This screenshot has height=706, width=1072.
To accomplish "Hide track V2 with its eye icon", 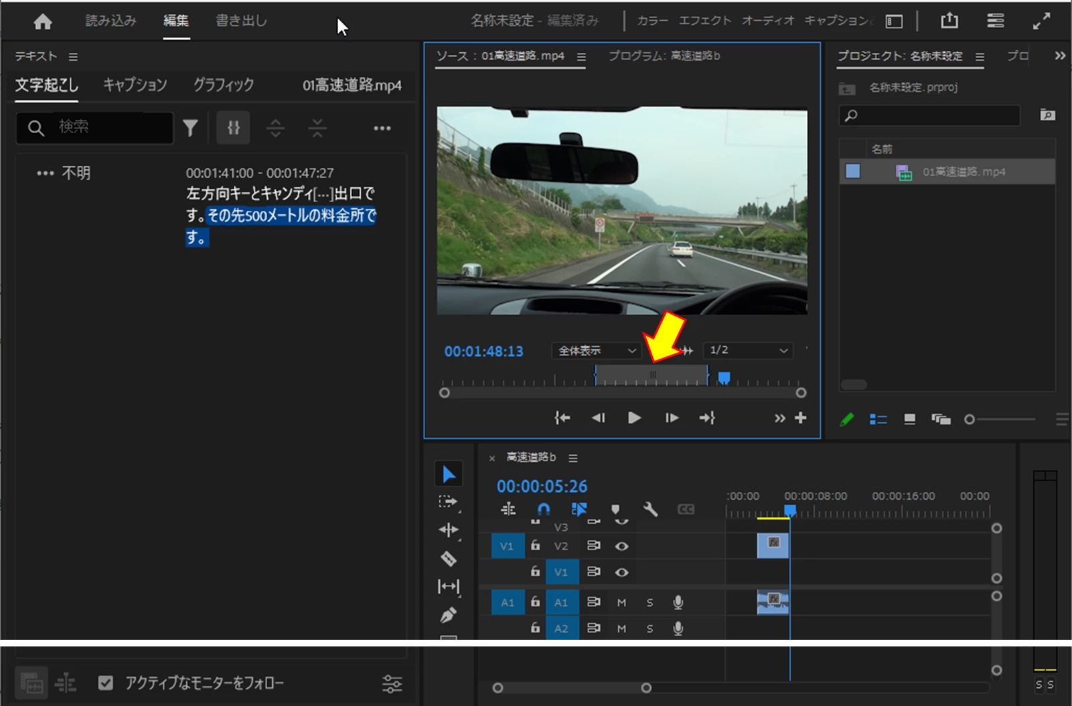I will [x=621, y=546].
